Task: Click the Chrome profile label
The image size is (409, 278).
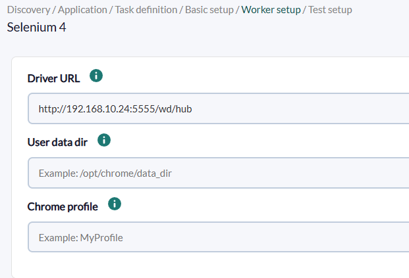Action: (x=63, y=206)
